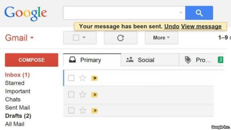Toggle yellow importance marker on third email
This screenshot has height=130, width=231.
tap(95, 110)
